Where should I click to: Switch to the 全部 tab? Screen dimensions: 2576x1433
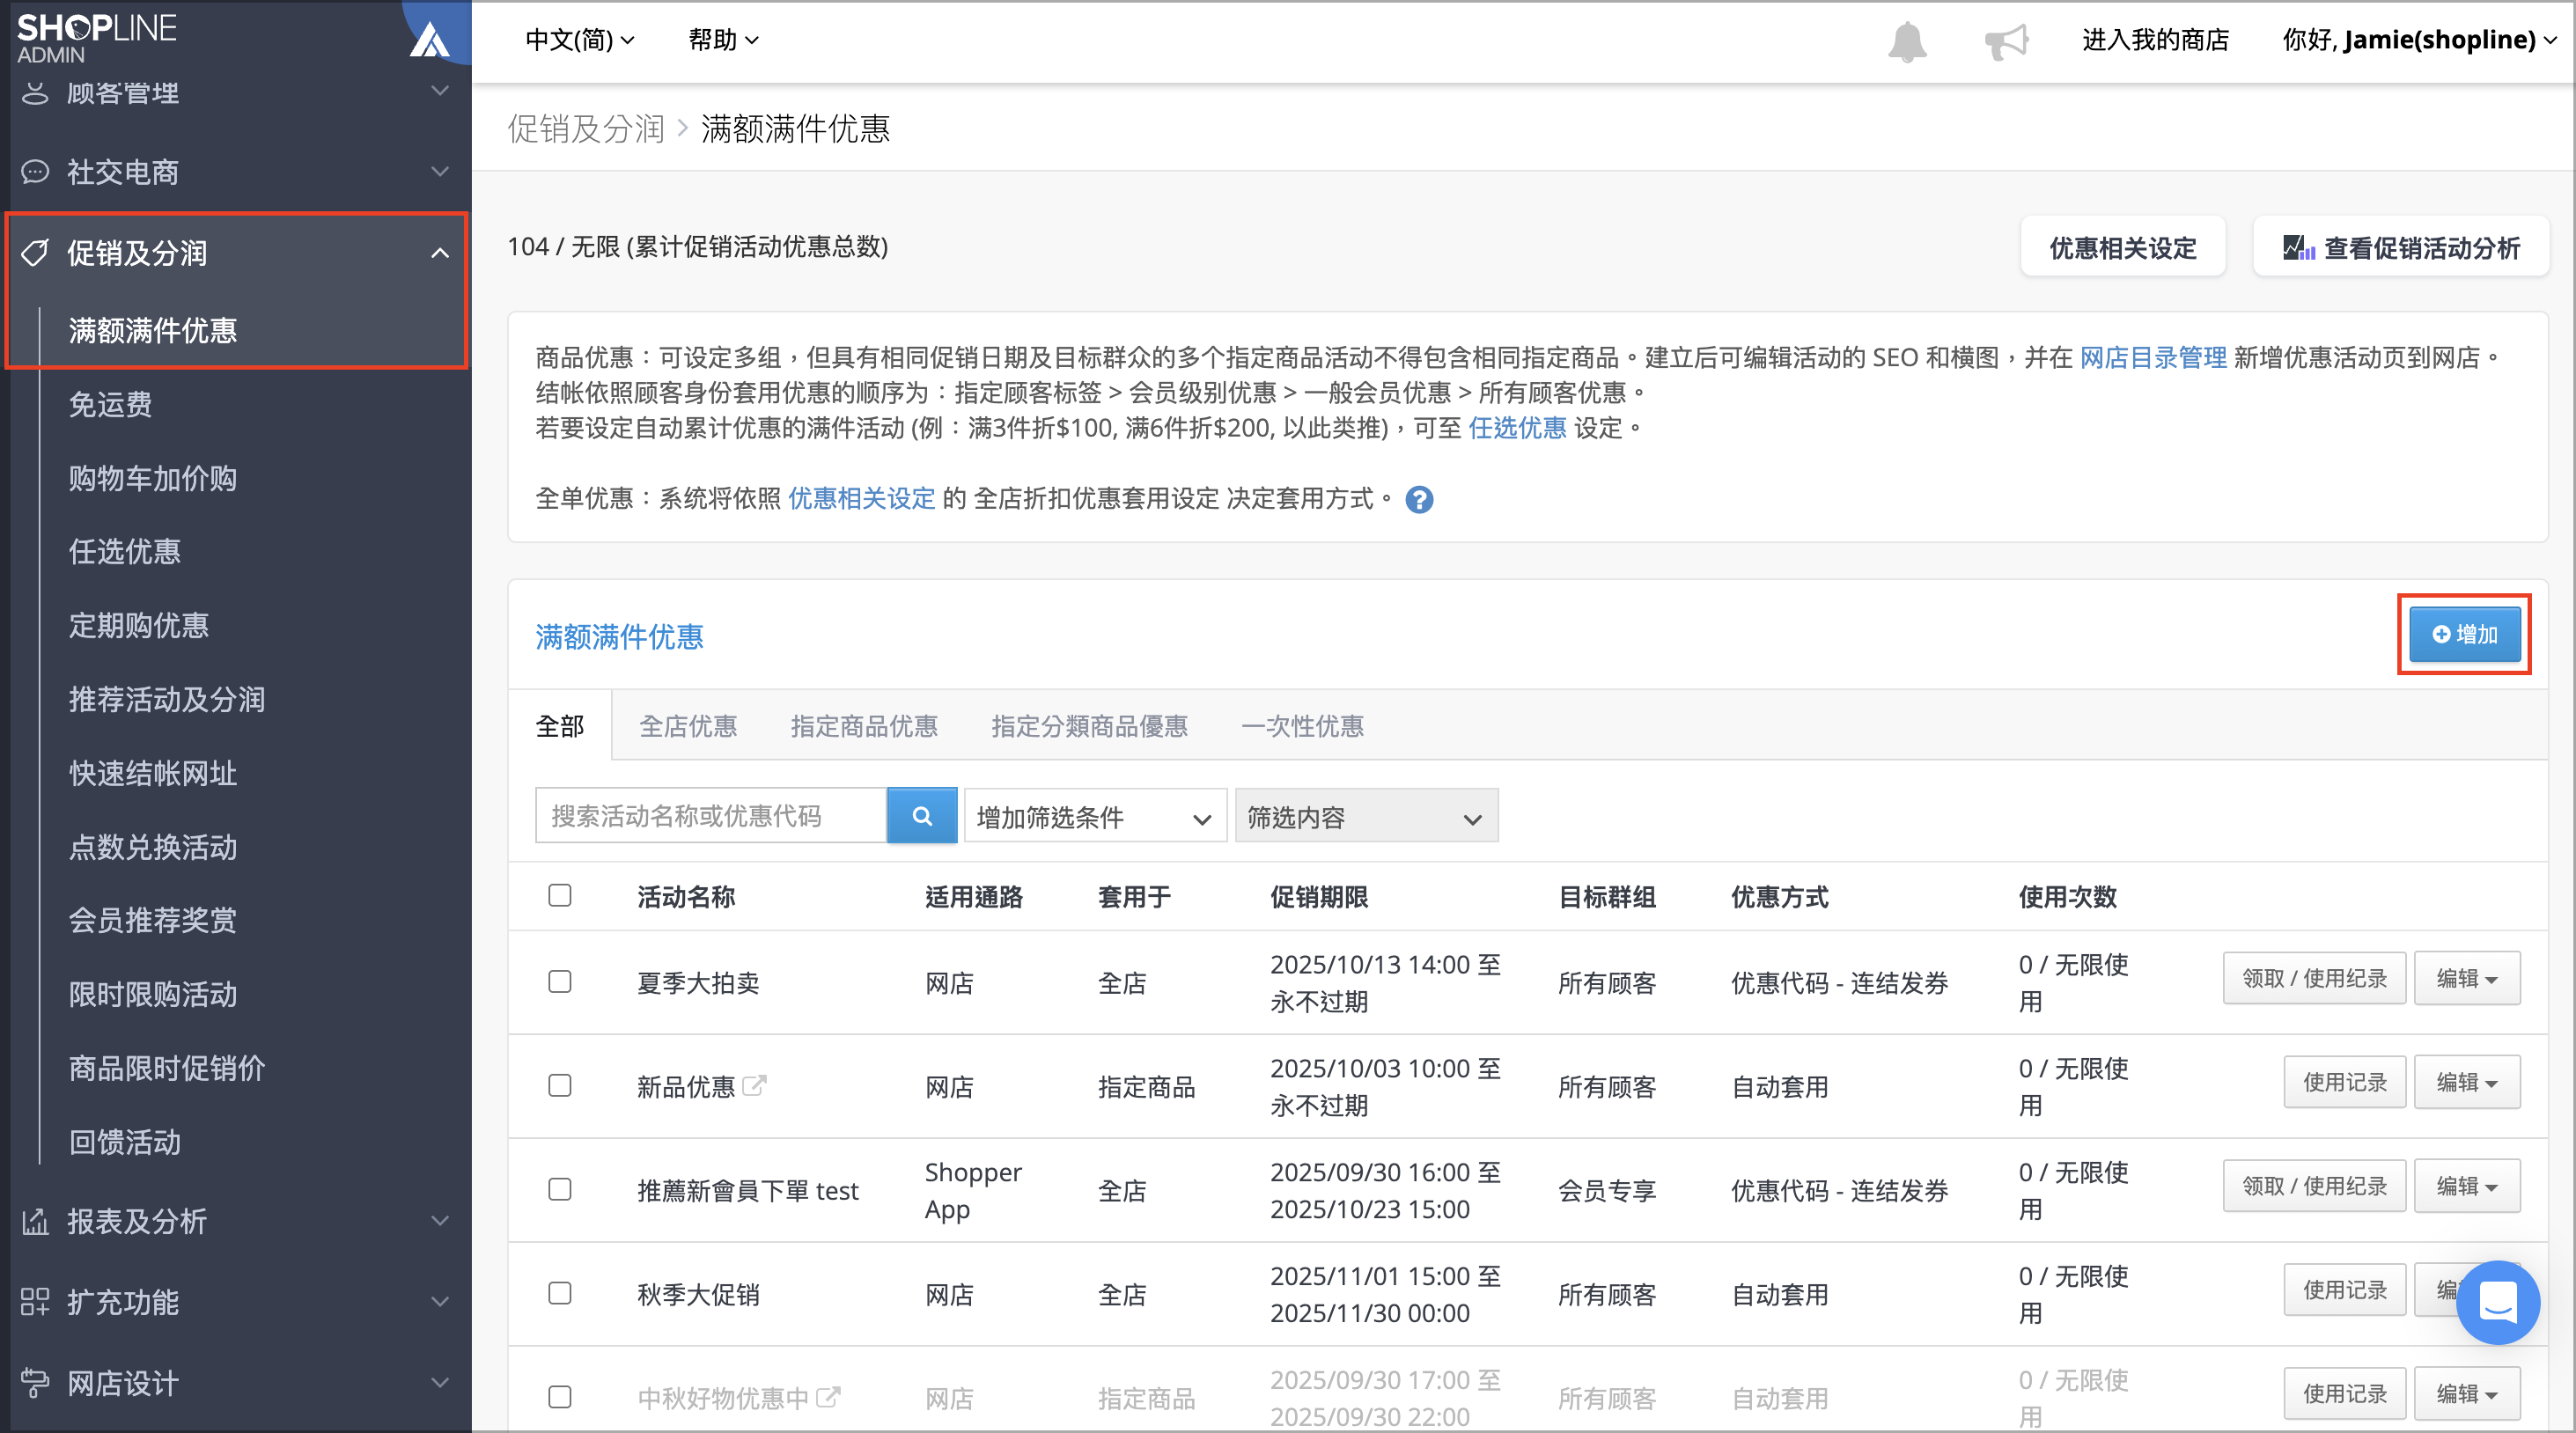pos(560,726)
